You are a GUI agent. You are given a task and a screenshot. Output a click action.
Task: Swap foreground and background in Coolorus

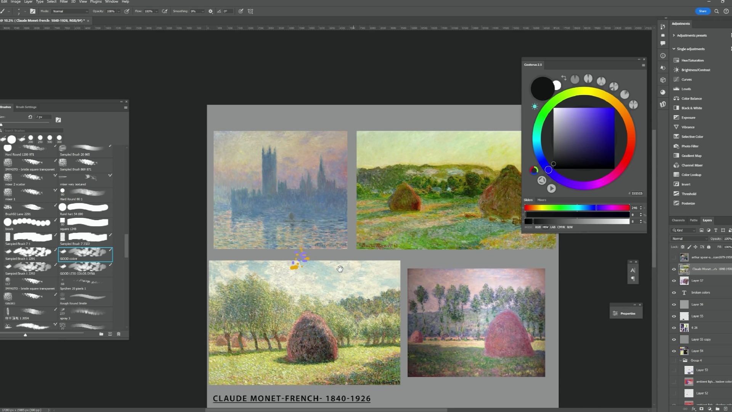[563, 77]
